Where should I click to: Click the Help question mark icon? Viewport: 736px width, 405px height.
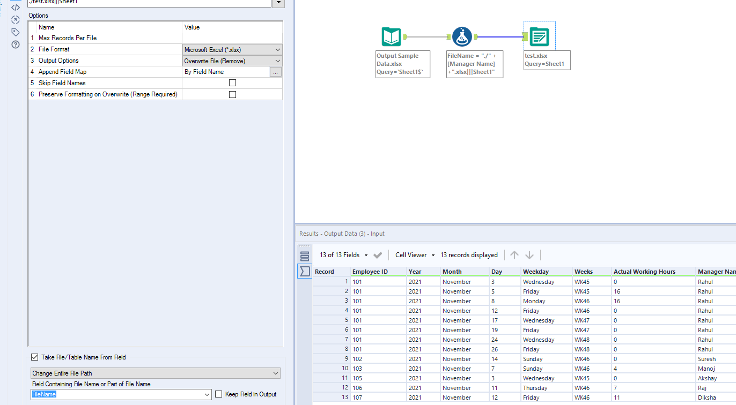(x=16, y=44)
